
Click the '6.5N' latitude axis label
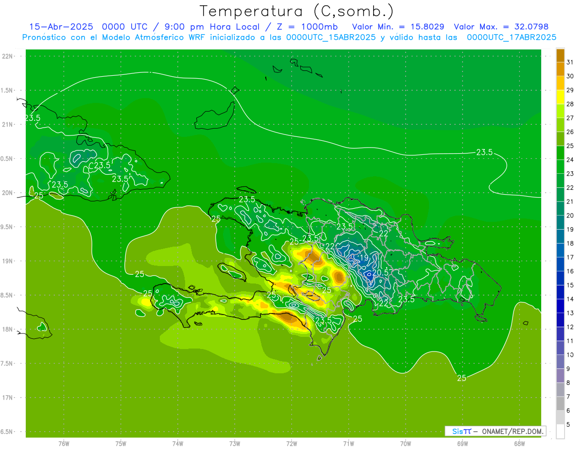[7, 432]
